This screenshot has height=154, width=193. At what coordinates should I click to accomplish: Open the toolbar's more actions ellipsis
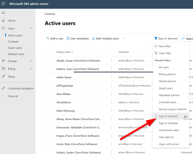(x=124, y=38)
